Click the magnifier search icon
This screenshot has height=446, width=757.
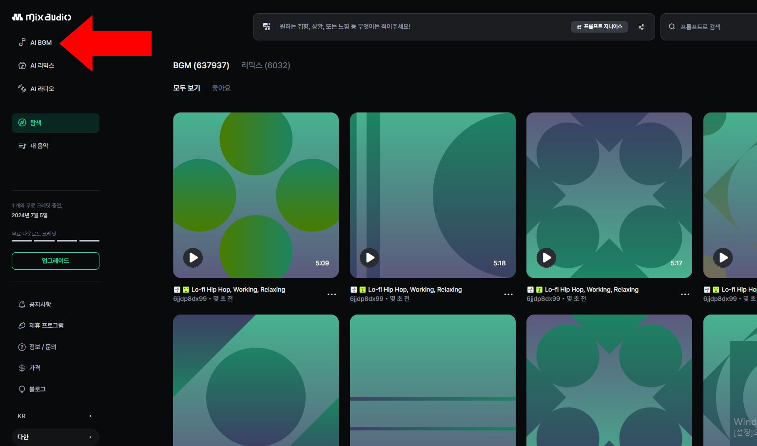[x=672, y=27]
